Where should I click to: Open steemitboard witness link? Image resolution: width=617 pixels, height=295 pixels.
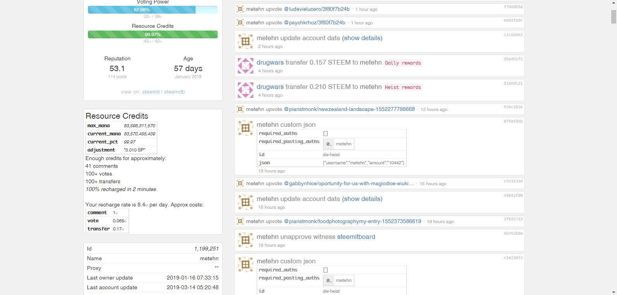tap(356, 237)
